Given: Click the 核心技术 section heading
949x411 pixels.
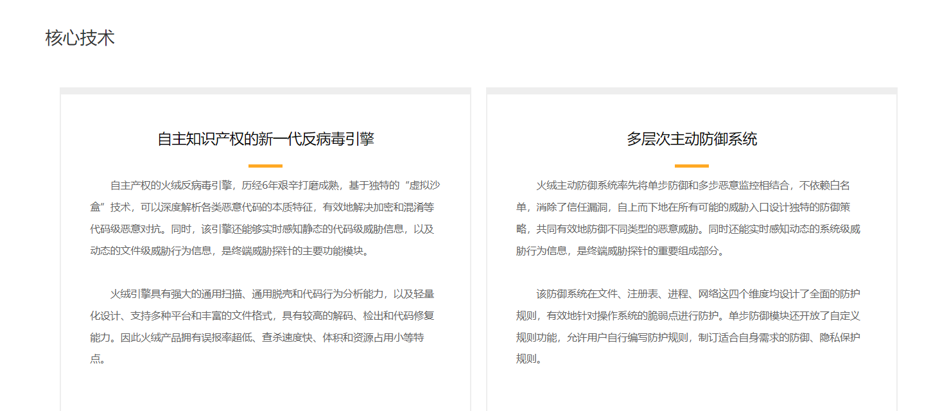Looking at the screenshot, I should pyautogui.click(x=80, y=38).
